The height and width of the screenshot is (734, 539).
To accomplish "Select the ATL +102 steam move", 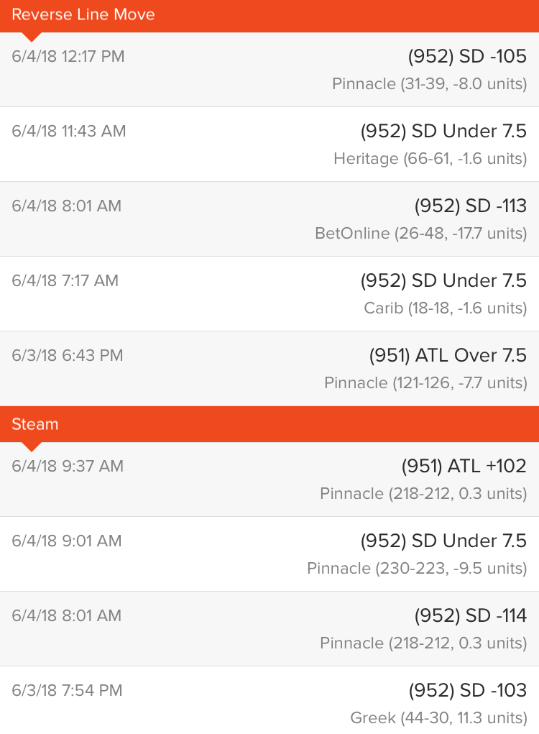I will (x=269, y=480).
